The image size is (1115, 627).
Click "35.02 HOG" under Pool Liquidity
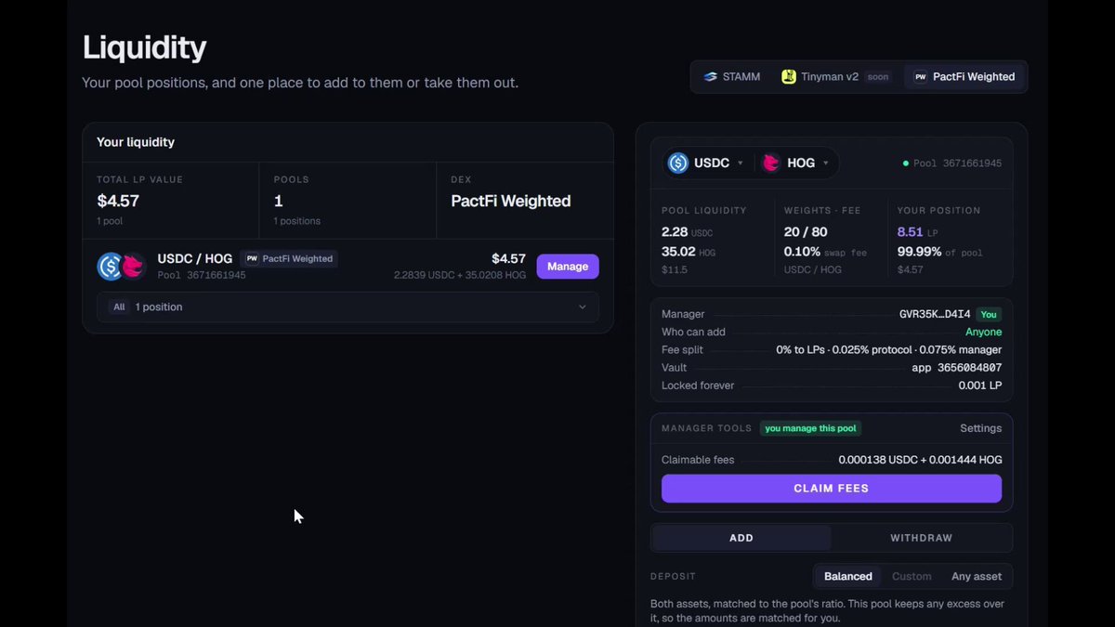pos(689,252)
